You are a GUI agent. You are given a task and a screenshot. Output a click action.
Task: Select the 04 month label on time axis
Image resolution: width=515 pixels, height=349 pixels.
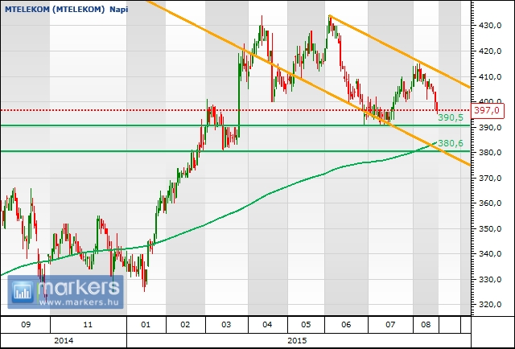click(267, 325)
